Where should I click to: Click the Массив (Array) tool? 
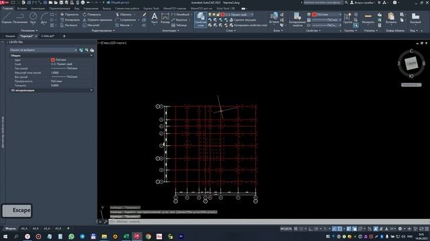pos(123,25)
